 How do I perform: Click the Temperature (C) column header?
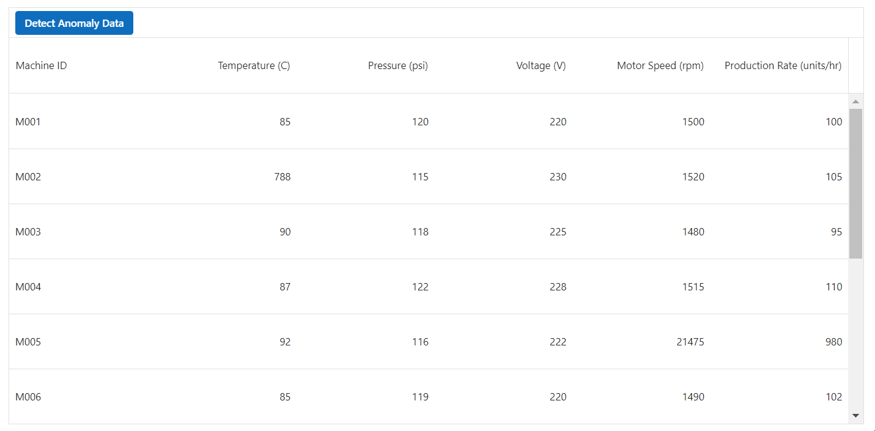pyautogui.click(x=254, y=65)
